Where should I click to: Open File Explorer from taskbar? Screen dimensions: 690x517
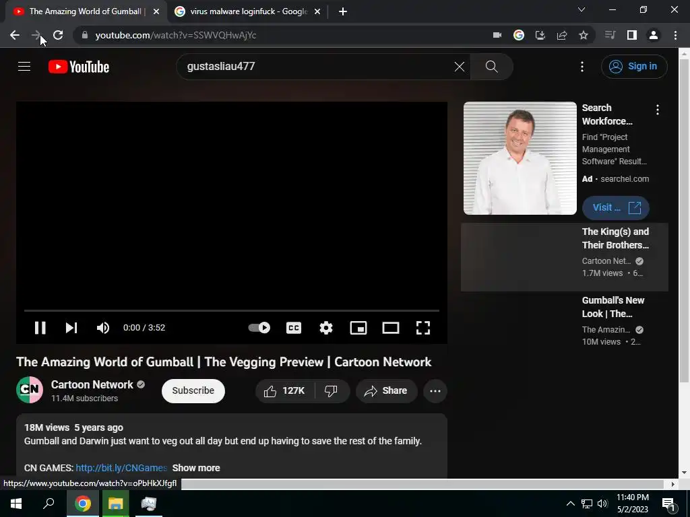point(116,504)
